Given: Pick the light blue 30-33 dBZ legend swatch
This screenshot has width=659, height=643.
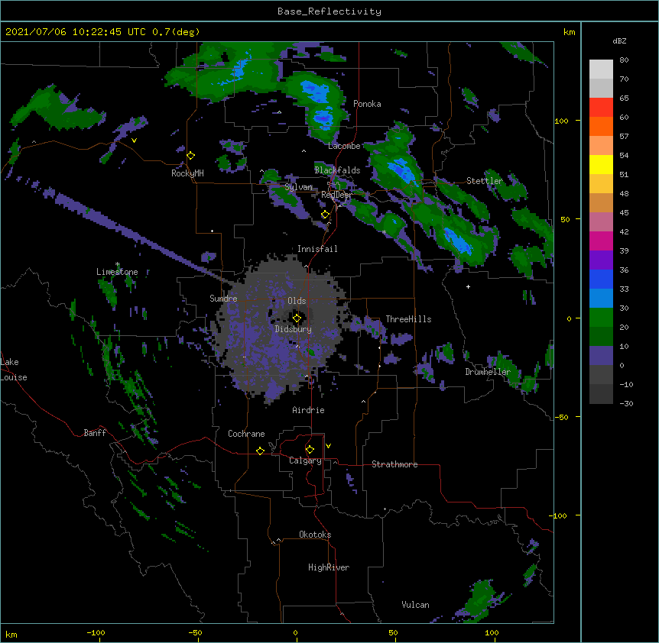Looking at the screenshot, I should (601, 299).
